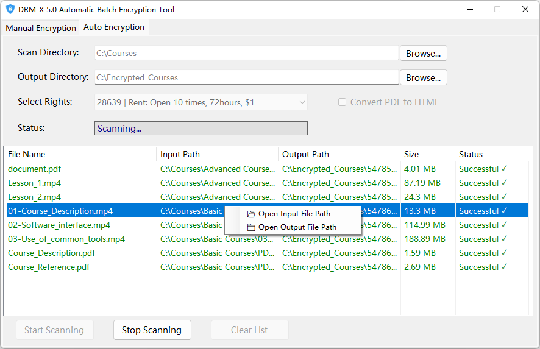The width and height of the screenshot is (540, 349).
Task: Minimize the DRM-X window
Action: [470, 9]
